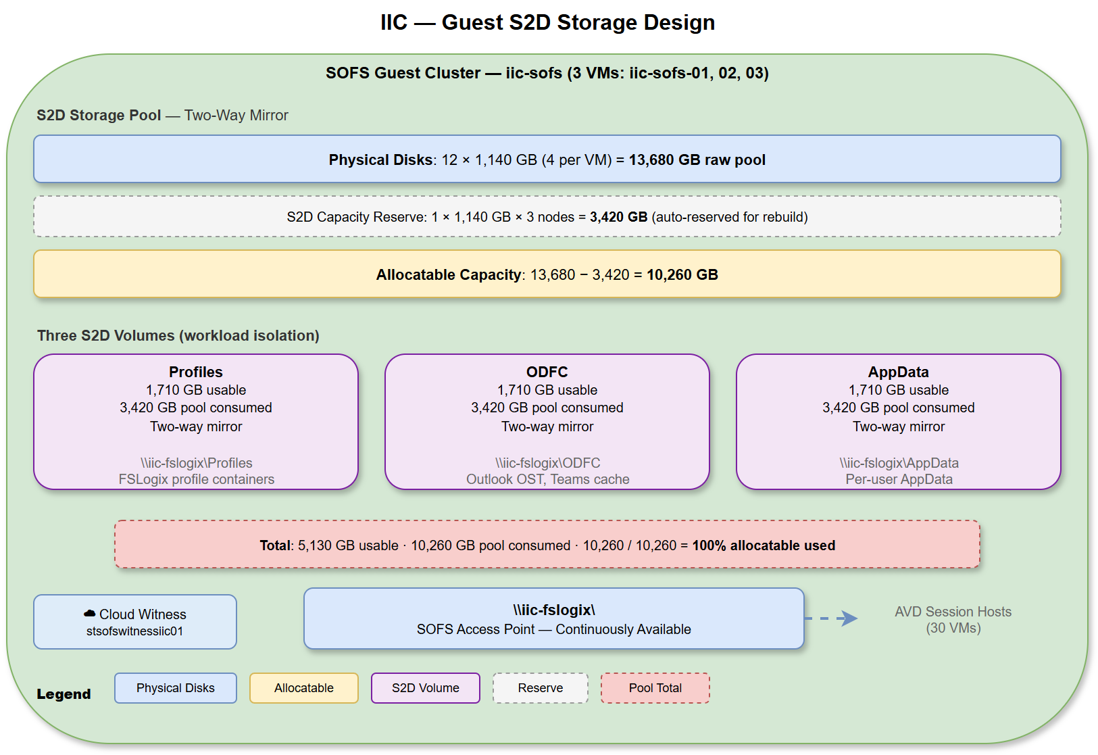Click the AVD Session Hosts 30 VMs label
This screenshot has width=1098, height=755.
click(952, 619)
